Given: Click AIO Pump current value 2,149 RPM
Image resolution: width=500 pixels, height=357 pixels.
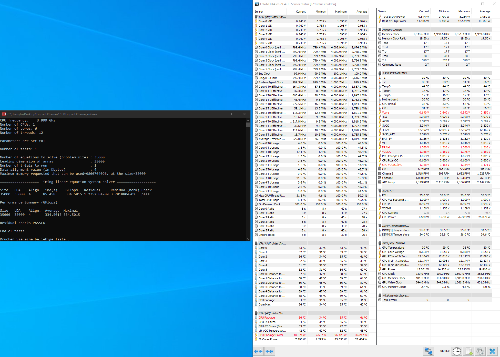Looking at the screenshot, I should (x=422, y=182).
